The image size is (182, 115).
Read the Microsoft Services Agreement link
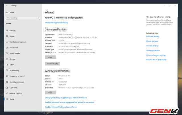coord(70,102)
